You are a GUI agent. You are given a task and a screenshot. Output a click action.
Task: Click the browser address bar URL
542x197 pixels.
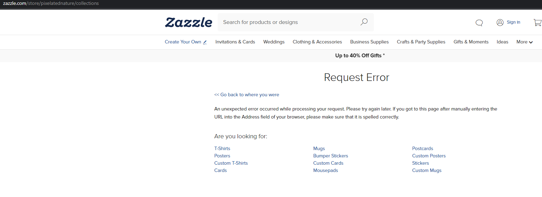click(51, 3)
